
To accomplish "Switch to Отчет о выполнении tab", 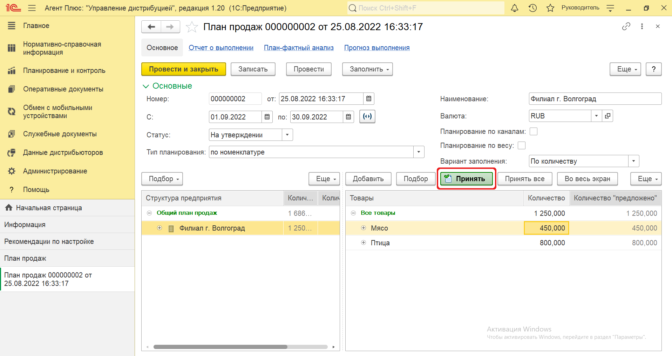I will tap(221, 48).
